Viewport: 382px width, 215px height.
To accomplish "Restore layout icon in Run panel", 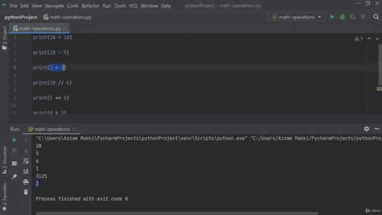I will 14,163.
